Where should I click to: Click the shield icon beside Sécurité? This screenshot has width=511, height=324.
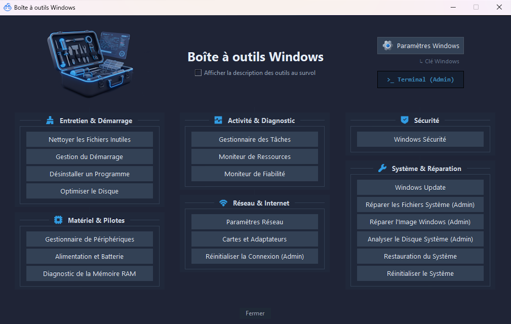coord(405,120)
